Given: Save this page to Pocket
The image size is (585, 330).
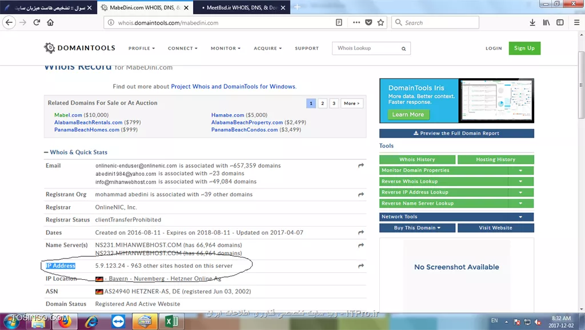Looking at the screenshot, I should tap(368, 22).
